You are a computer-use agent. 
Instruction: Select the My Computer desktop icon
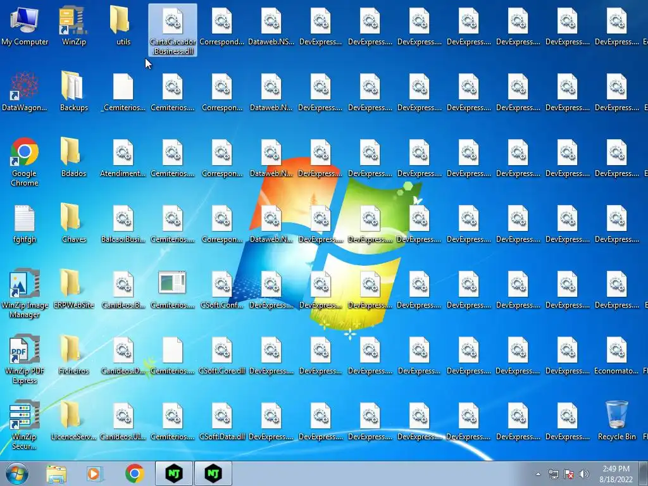[x=25, y=27]
